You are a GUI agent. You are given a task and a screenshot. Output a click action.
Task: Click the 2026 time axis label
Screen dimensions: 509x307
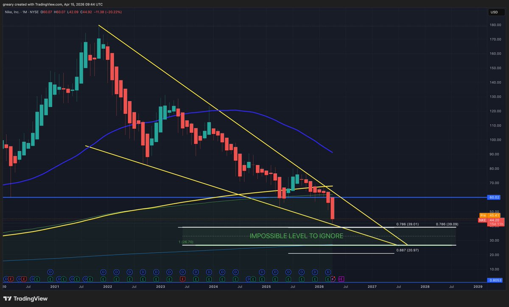[x=319, y=287]
